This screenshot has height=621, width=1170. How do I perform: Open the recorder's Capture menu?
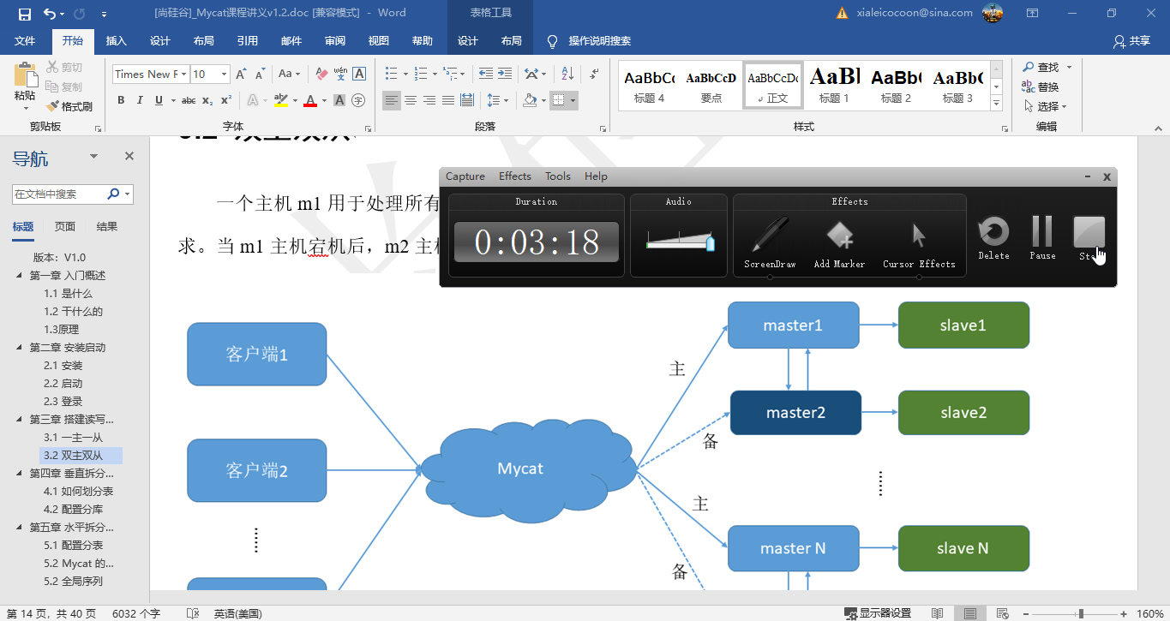coord(465,176)
